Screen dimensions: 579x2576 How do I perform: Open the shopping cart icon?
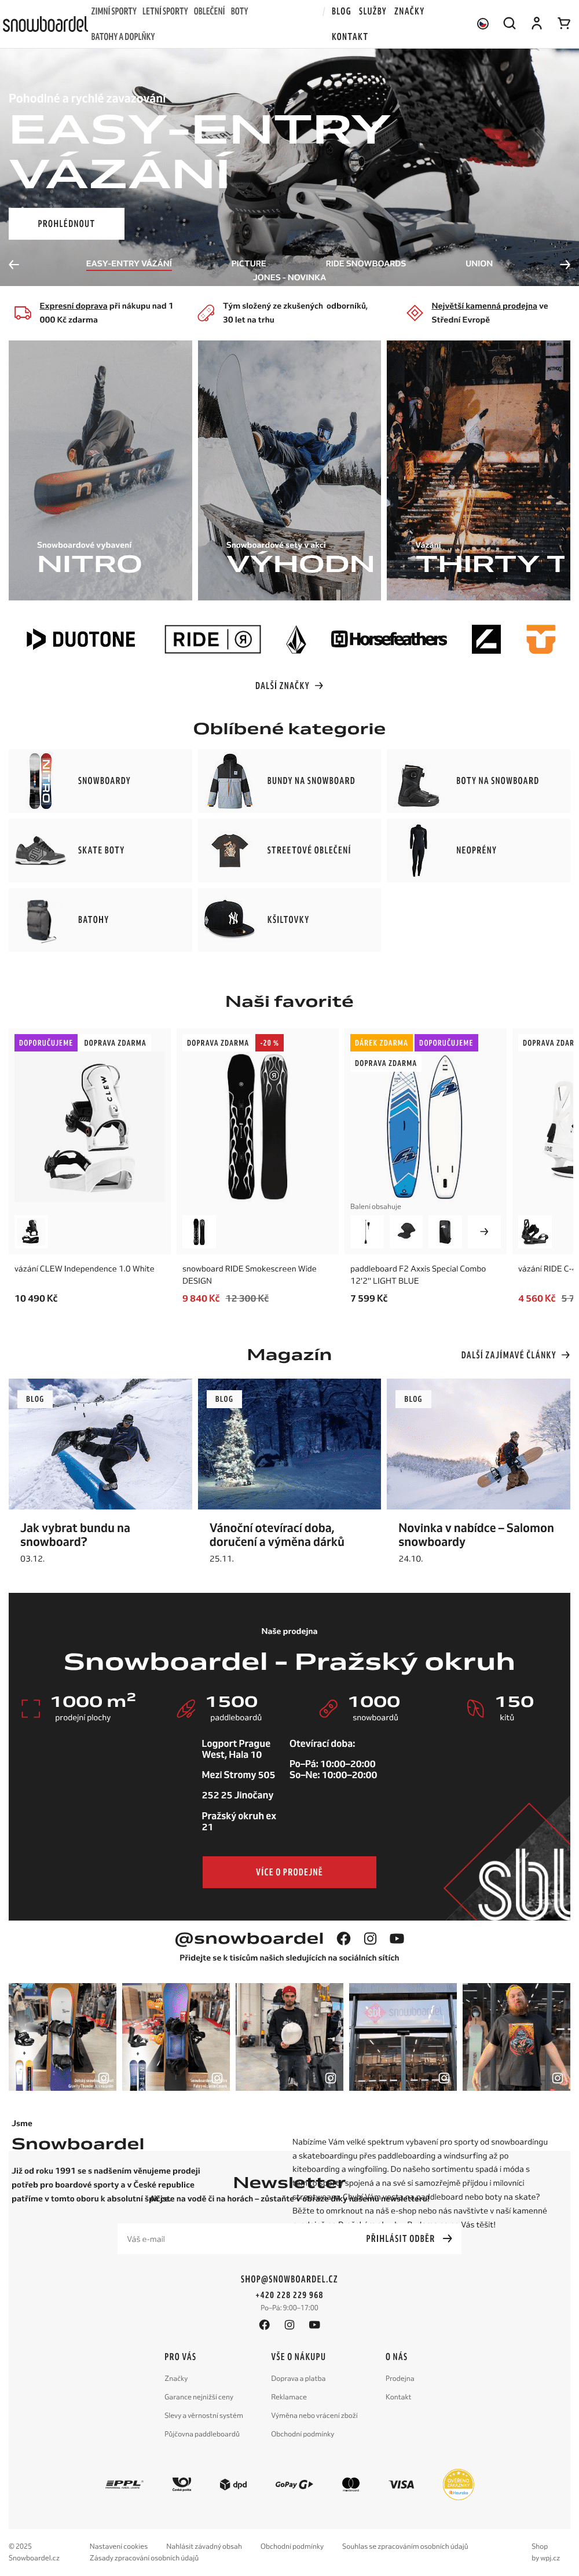(564, 23)
